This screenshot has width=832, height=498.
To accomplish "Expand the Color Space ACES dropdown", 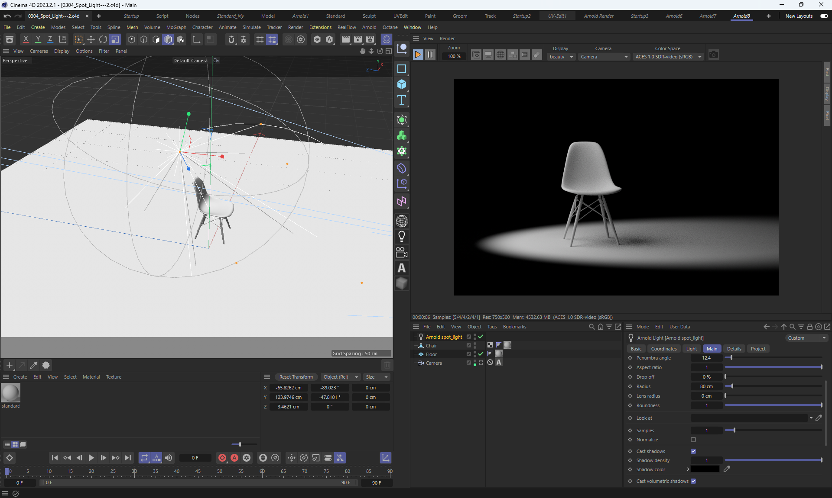I will tap(668, 57).
